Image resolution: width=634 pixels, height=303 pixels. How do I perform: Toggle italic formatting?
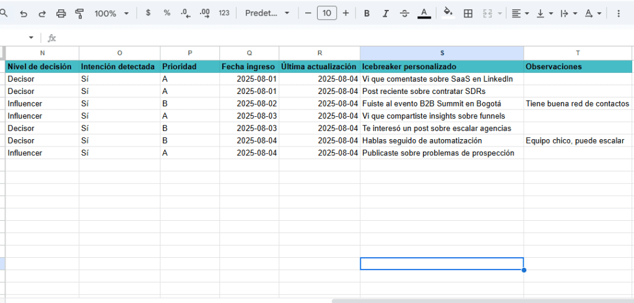[386, 14]
